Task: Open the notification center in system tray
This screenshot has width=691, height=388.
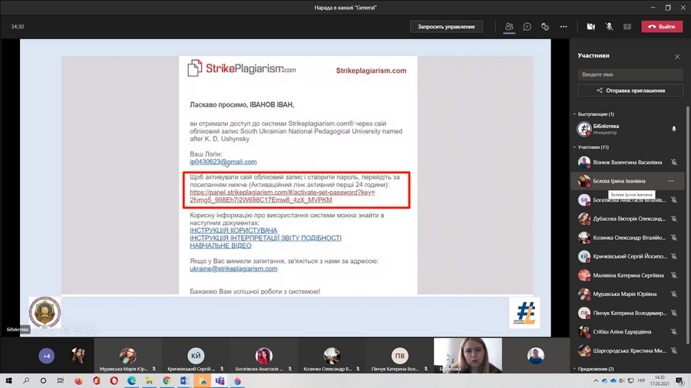Action: (x=680, y=380)
